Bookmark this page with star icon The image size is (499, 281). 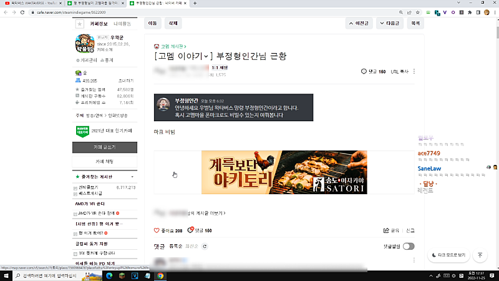417,12
